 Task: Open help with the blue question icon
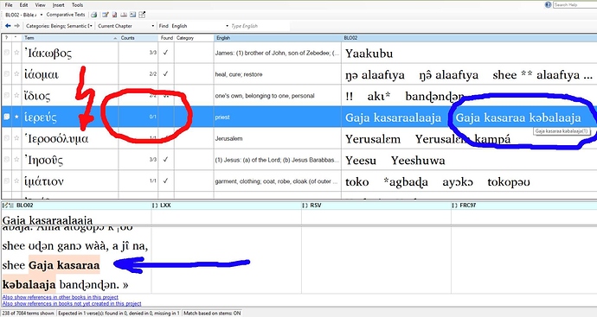(x=548, y=4)
